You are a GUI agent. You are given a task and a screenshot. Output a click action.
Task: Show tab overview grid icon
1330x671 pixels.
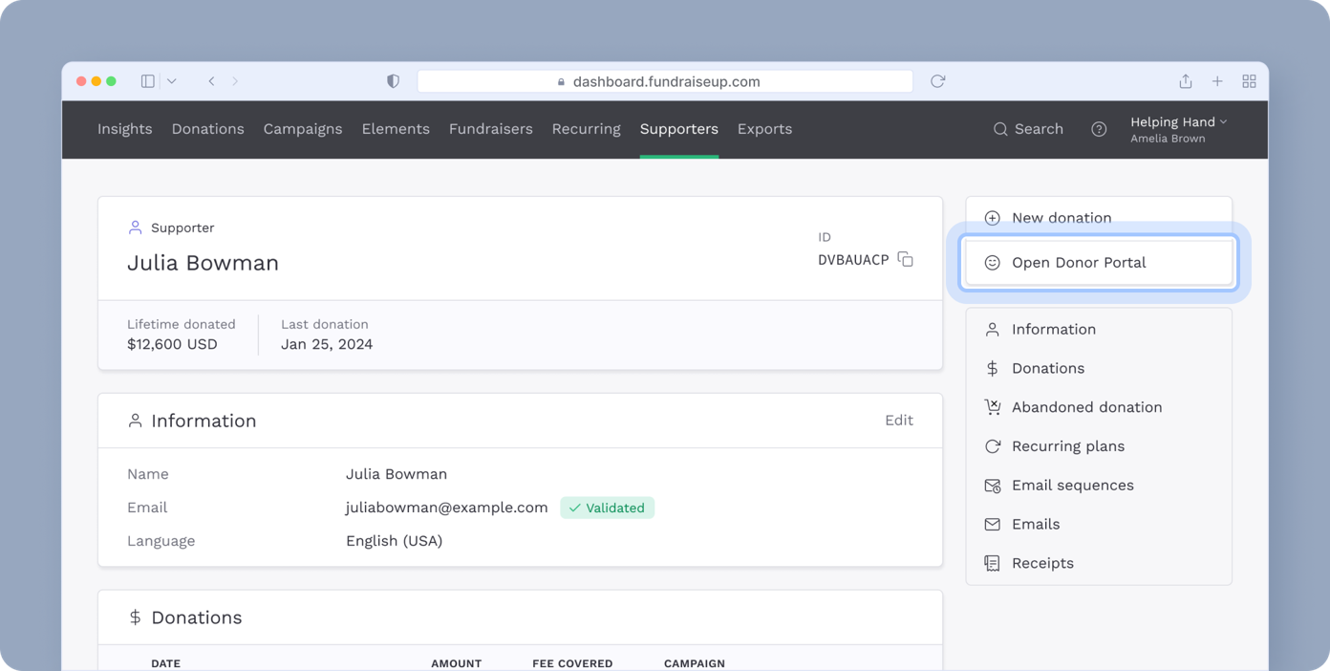(1249, 81)
